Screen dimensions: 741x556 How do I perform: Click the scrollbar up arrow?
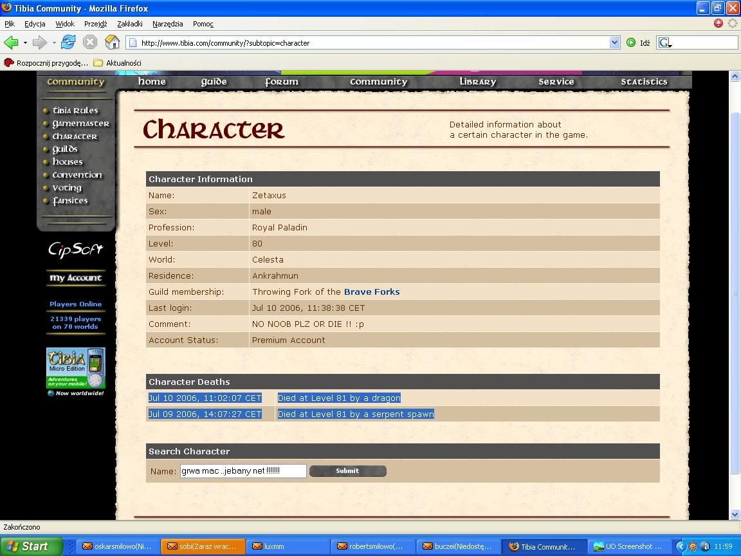[x=735, y=76]
